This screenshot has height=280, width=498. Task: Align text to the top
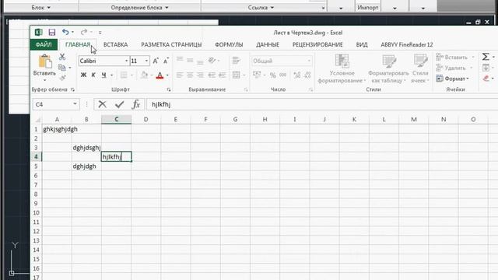tap(180, 60)
